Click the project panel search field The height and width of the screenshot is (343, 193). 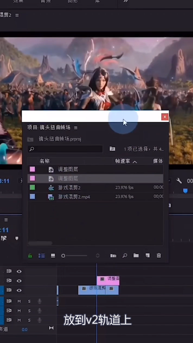coord(65,149)
